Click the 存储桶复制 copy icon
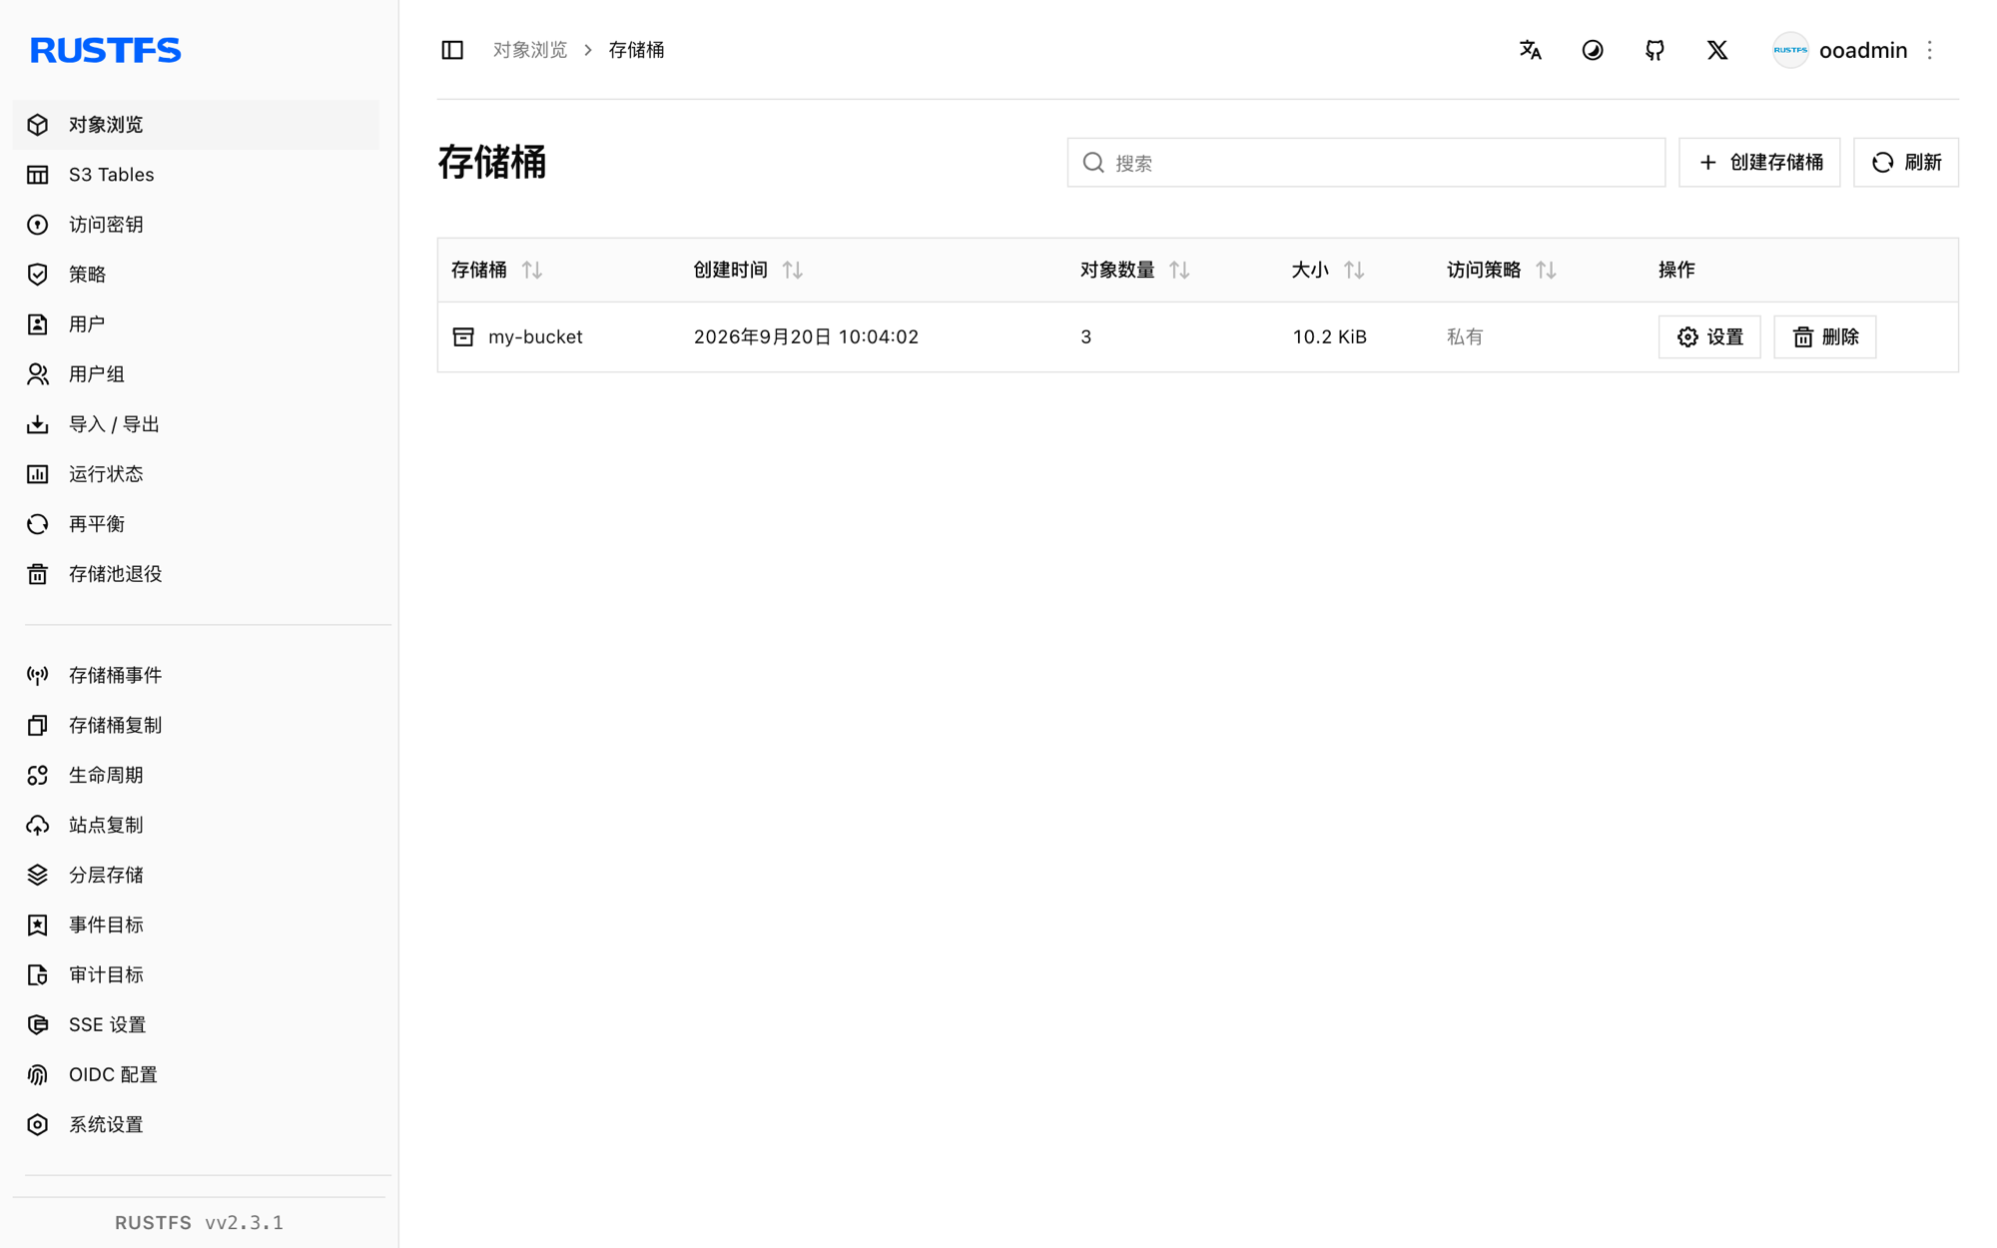 [38, 726]
